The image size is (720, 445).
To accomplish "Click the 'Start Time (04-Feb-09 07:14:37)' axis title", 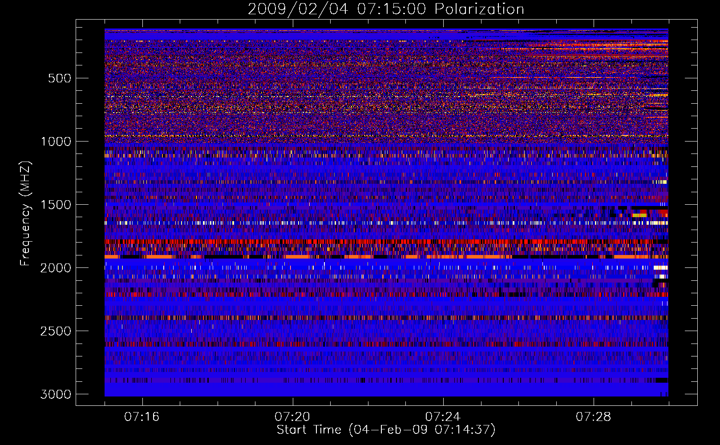I will [x=386, y=430].
